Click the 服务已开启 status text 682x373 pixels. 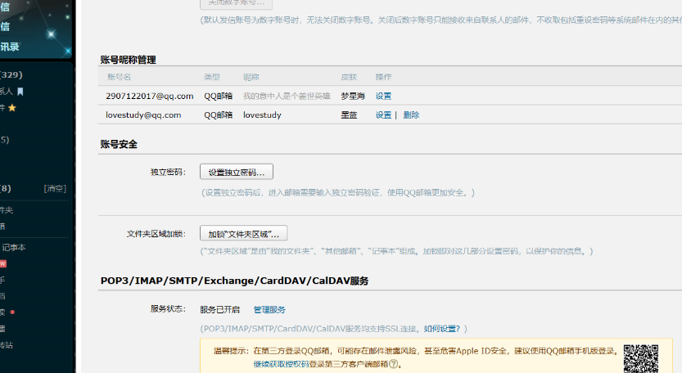click(219, 309)
